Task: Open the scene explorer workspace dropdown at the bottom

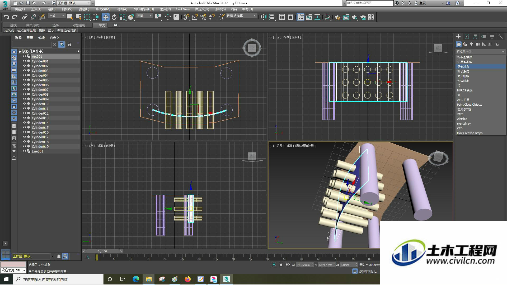Action: coord(52,256)
